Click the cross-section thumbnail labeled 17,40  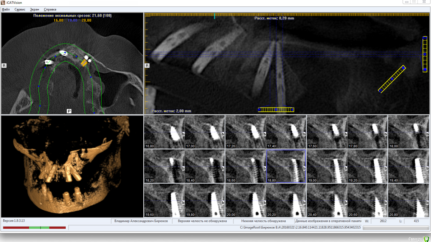[286, 132]
